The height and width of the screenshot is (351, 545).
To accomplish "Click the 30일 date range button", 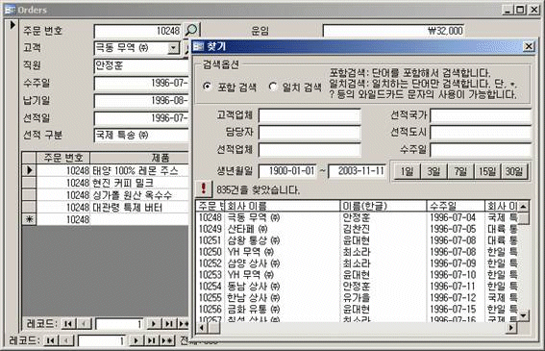I will click(x=514, y=171).
